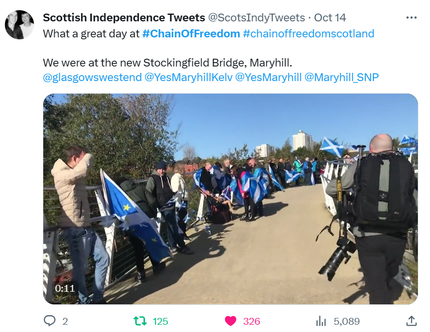
Task: Click the @ScotsIndyTweets handle
Action: click(256, 18)
